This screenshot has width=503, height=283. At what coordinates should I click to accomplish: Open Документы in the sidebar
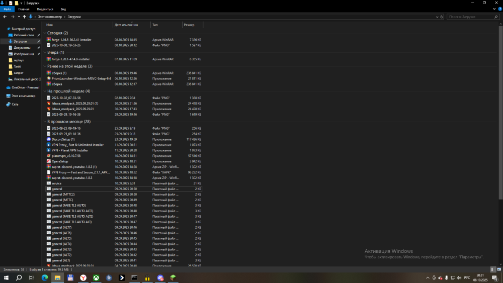22,47
